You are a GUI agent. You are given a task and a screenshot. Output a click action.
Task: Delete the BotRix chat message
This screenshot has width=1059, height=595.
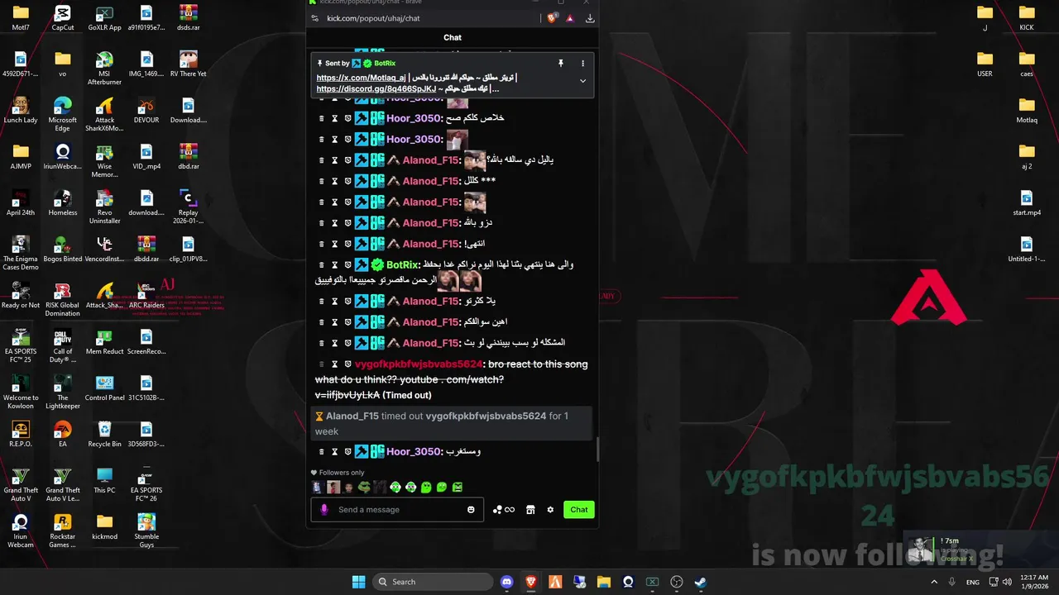(322, 265)
